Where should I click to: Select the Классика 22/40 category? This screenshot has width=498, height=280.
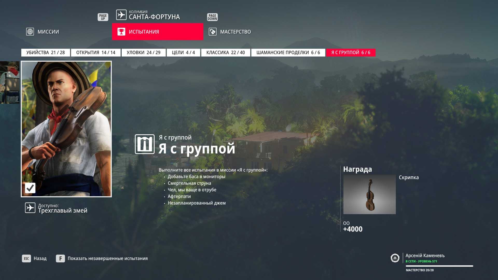[x=225, y=53]
